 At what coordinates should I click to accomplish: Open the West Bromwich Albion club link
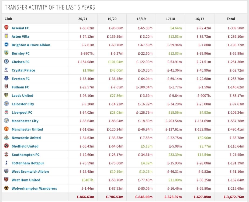(x=30, y=172)
